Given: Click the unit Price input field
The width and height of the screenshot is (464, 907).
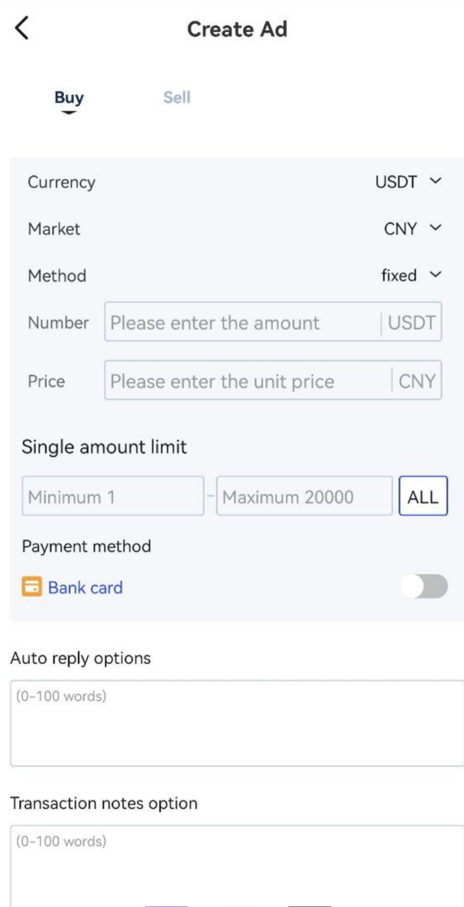Looking at the screenshot, I should (x=246, y=381).
